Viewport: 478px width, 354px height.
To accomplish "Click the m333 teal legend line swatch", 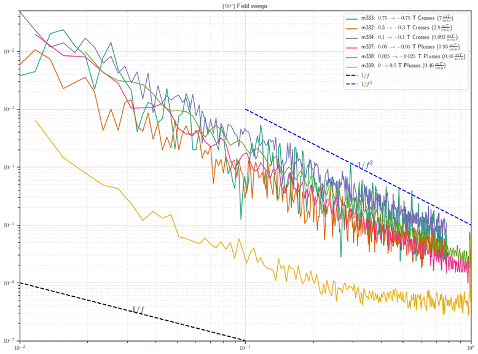I will tap(351, 18).
